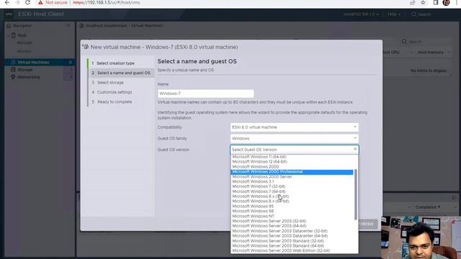Open the Help menu in header
The height and width of the screenshot is (259, 461).
point(394,14)
